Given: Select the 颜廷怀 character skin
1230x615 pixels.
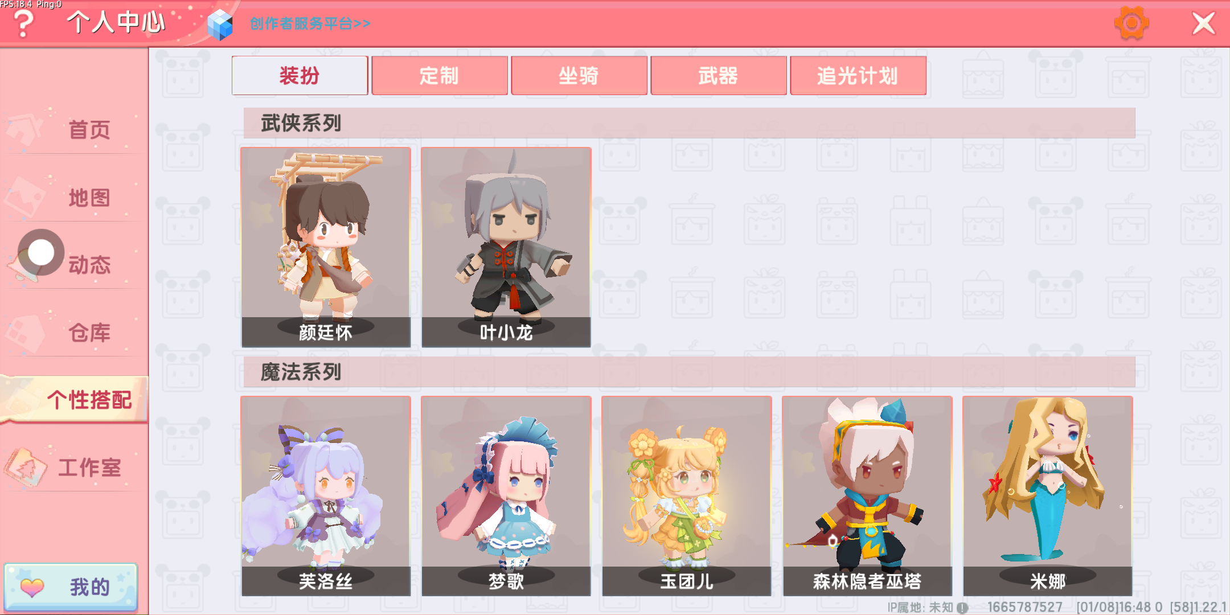Looking at the screenshot, I should coord(326,247).
